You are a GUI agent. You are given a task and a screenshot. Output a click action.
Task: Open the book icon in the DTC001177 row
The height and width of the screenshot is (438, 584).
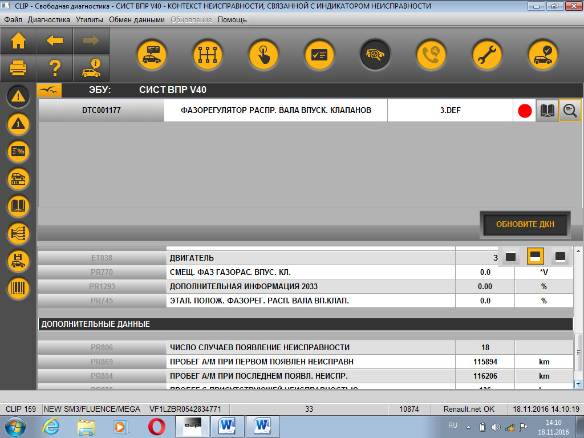[547, 111]
